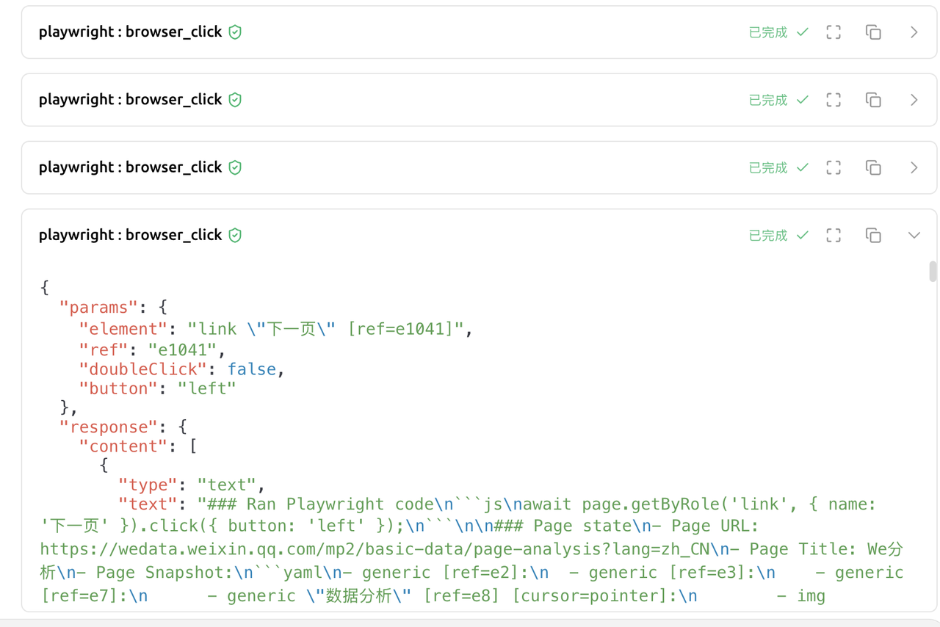940x627 pixels.
Task: Click the false value of doubleClick
Action: point(252,369)
